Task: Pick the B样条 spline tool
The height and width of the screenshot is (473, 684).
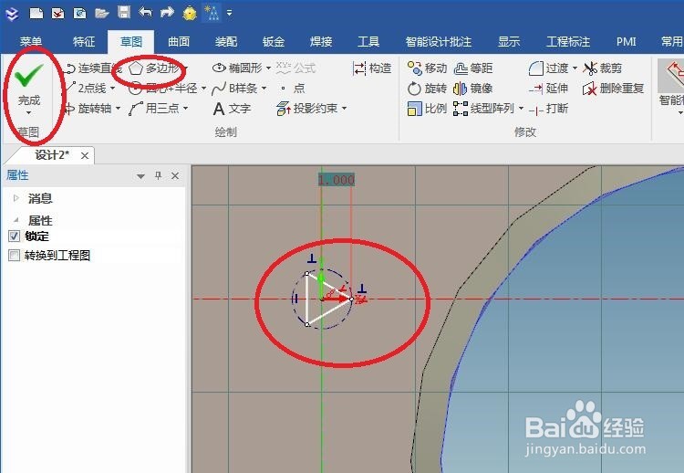Action: [x=234, y=89]
